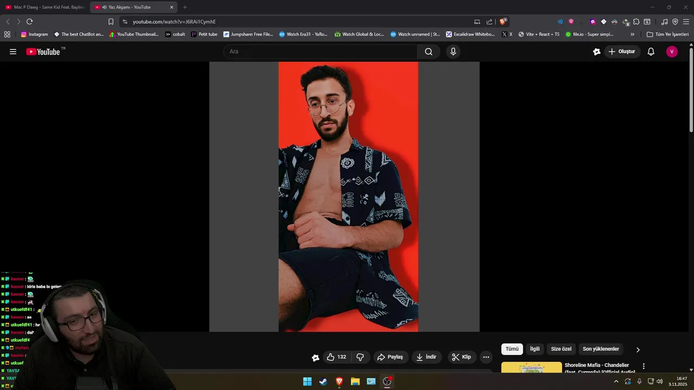Click the page vertical scrollbar
This screenshot has height=390, width=694.
point(691,89)
